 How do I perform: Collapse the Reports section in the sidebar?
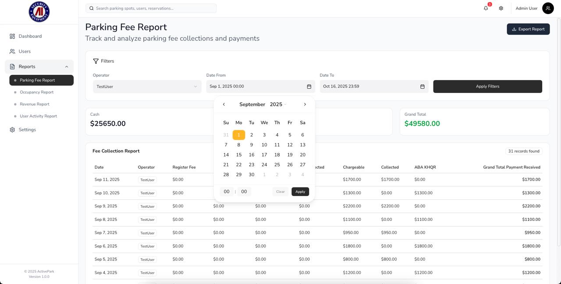click(66, 66)
